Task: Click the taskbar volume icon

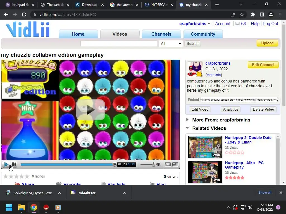Action: pos(250,207)
